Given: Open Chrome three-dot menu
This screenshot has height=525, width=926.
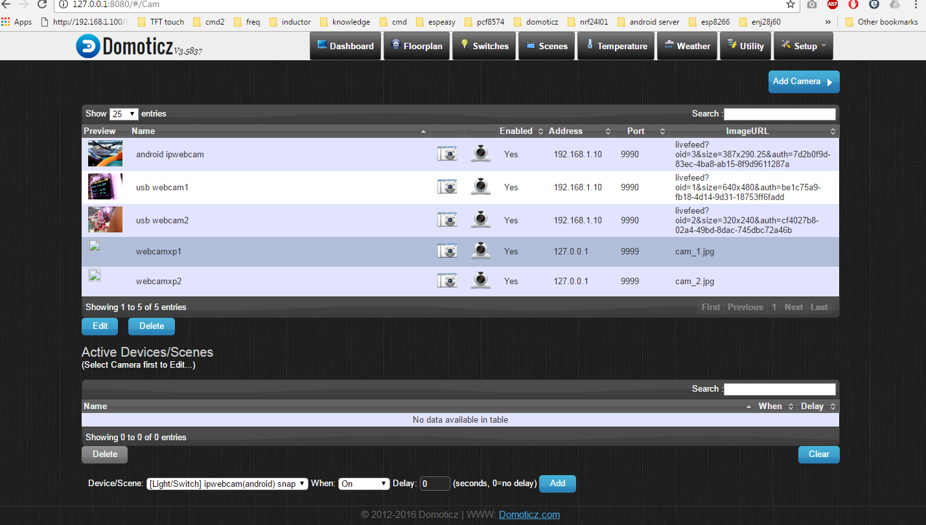Looking at the screenshot, I should pyautogui.click(x=916, y=5).
